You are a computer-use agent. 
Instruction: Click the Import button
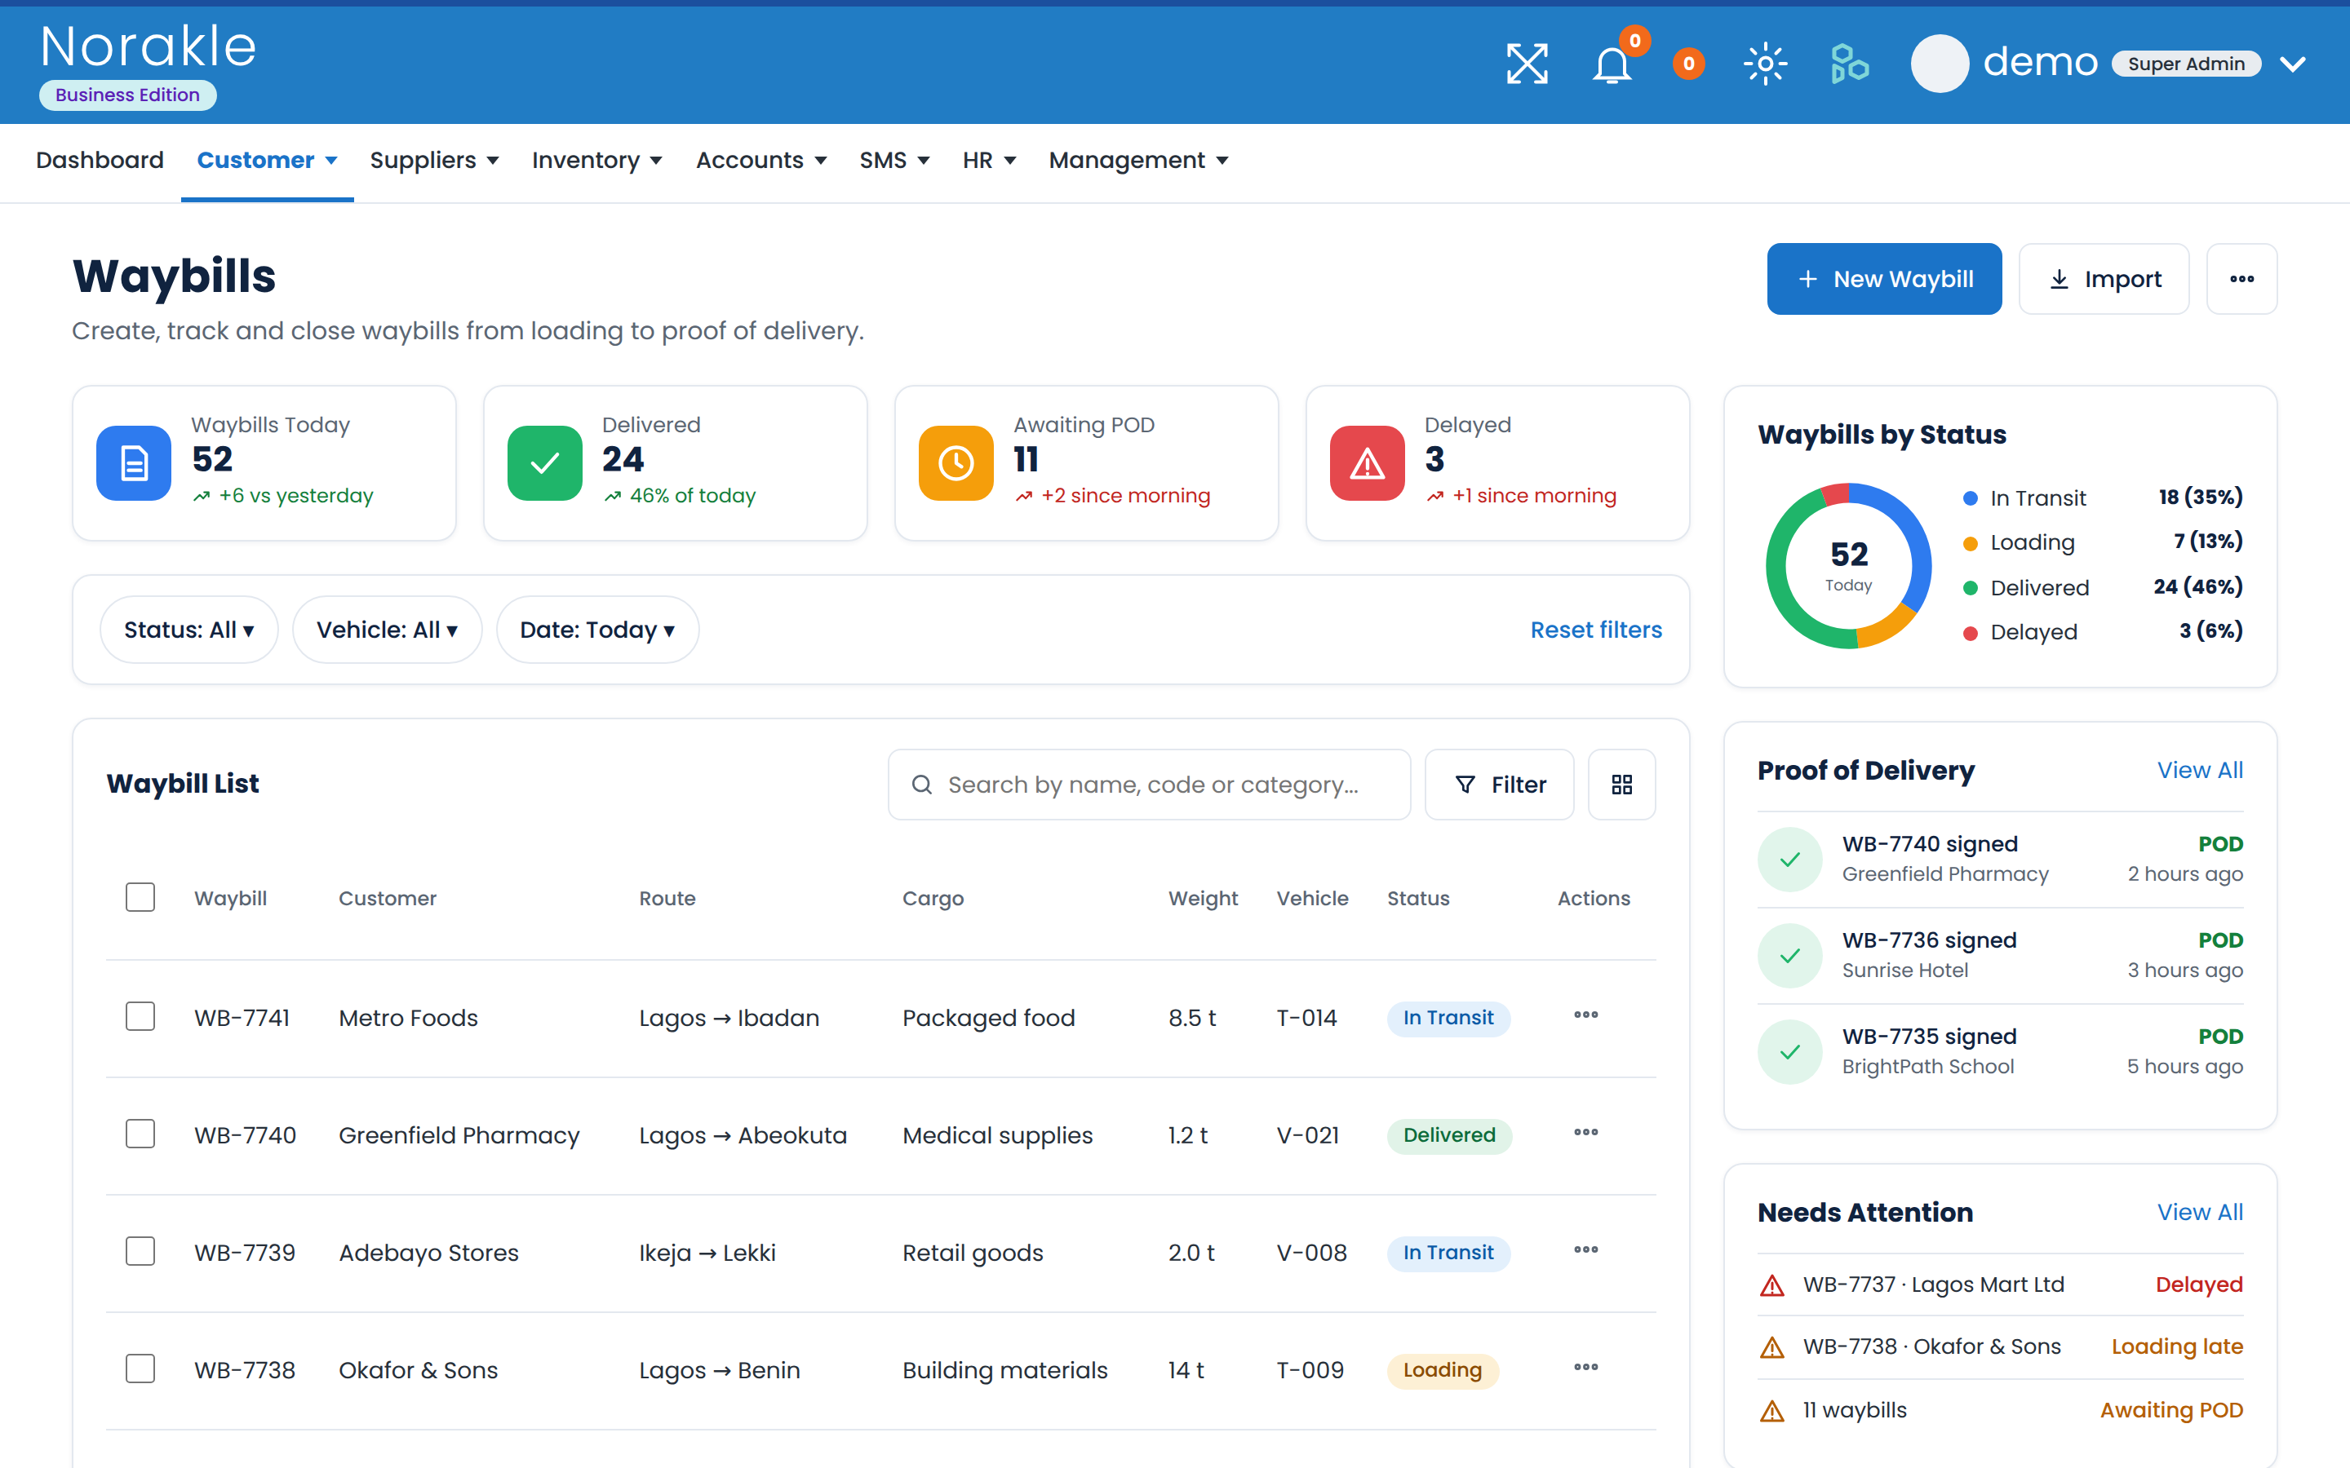tap(2104, 279)
